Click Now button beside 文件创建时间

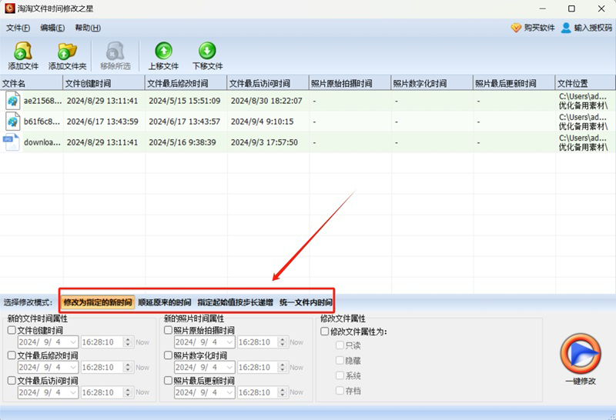click(142, 342)
